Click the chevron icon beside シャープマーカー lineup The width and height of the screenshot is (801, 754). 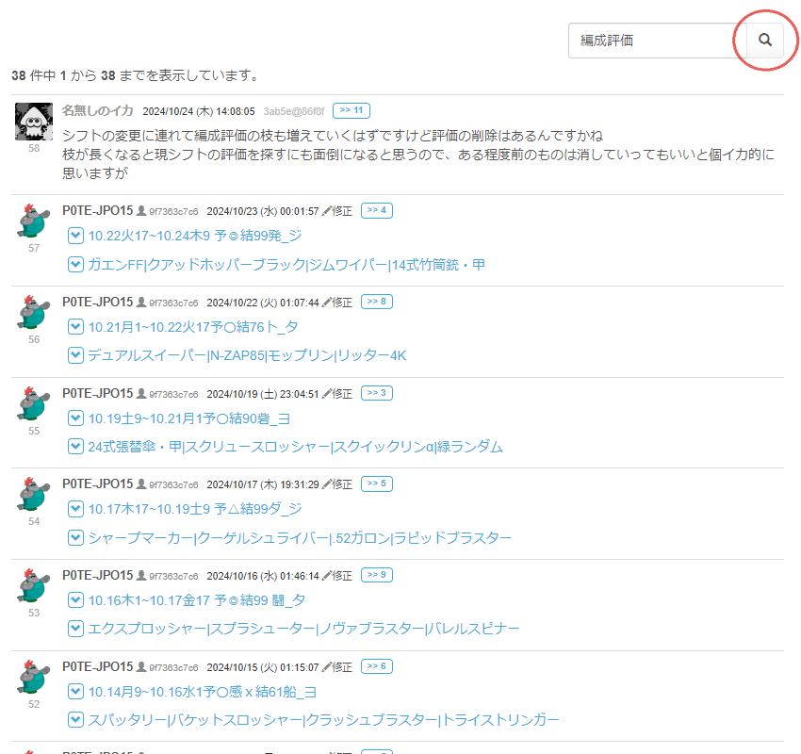click(75, 538)
